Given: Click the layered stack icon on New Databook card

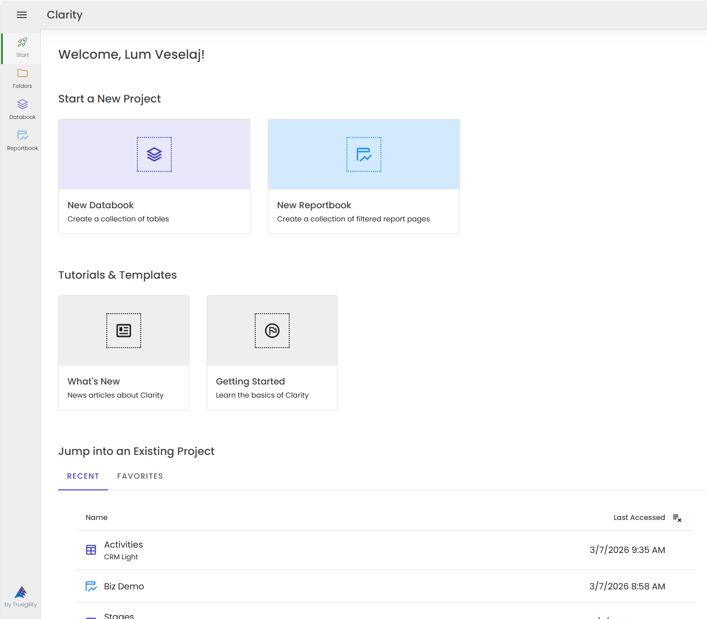Looking at the screenshot, I should [154, 154].
